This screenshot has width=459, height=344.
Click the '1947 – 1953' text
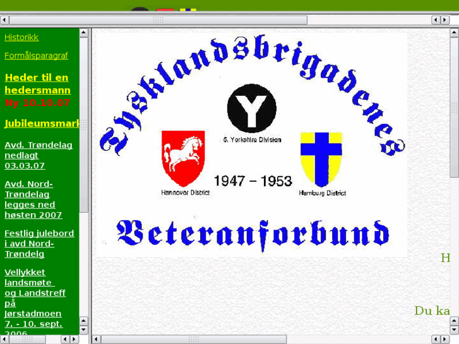click(x=253, y=181)
